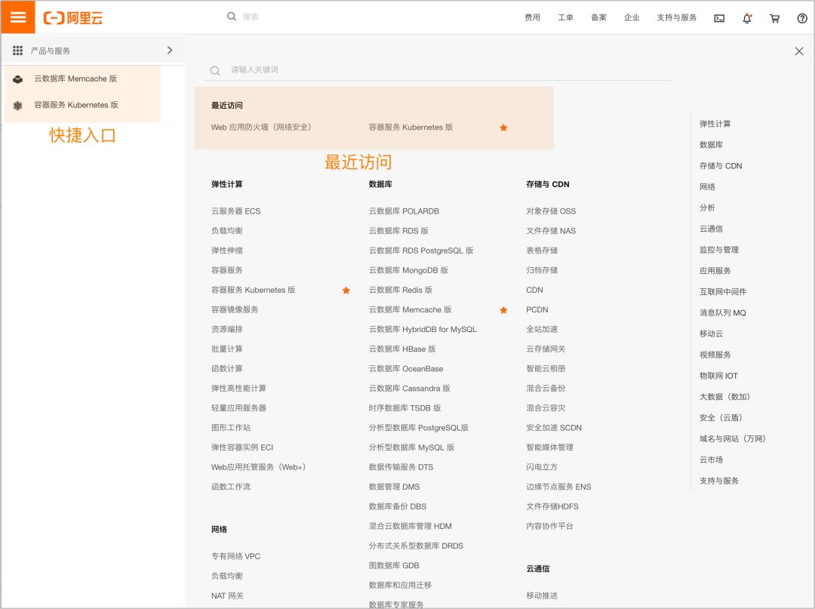Open the help question mark icon
The width and height of the screenshot is (815, 609).
(802, 18)
